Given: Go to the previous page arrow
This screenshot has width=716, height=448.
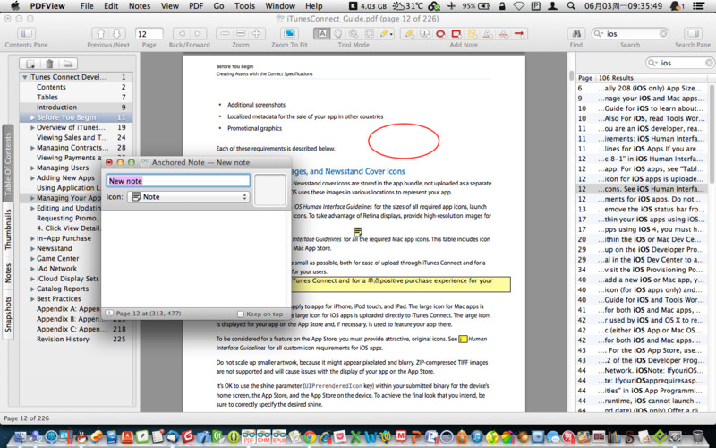Looking at the screenshot, I should coord(101,34).
